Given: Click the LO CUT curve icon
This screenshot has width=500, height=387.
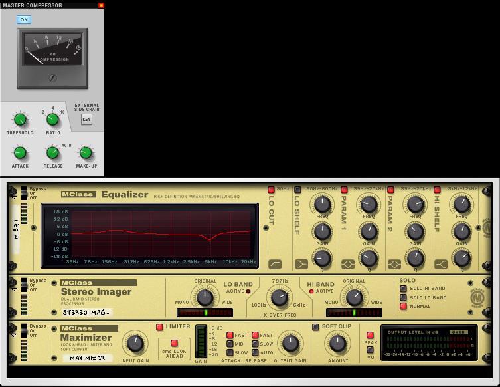Looking at the screenshot, I should click(275, 264).
